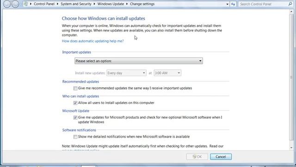Viewport: 296px width, 167px height.
Task: Click the Cancel button
Action: coord(221,157)
